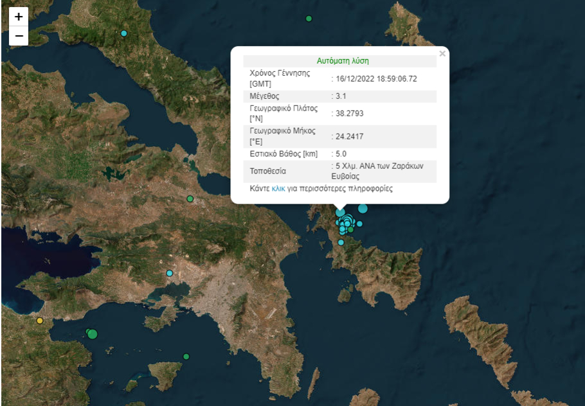Viewport: 585px width, 406px height.
Task: Close the earthquake info popup
Action: click(x=442, y=54)
